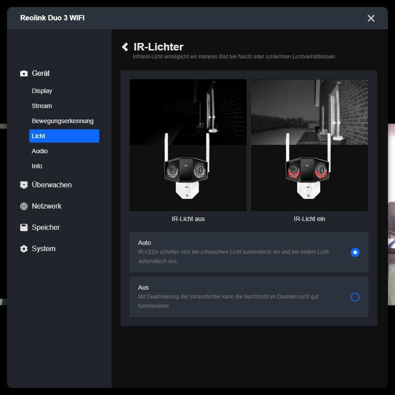This screenshot has width=395, height=395.
Task: Click the monitor icon beside Überwachen
Action: click(24, 184)
